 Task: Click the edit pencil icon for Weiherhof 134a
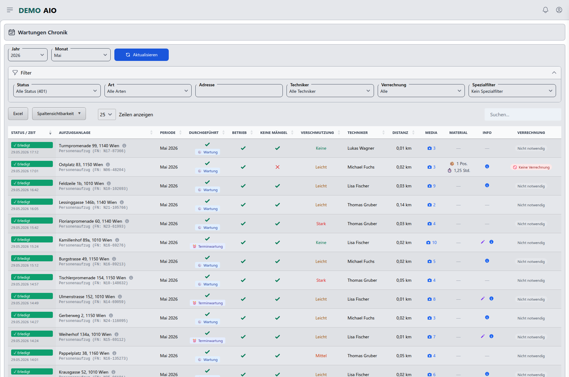(483, 336)
